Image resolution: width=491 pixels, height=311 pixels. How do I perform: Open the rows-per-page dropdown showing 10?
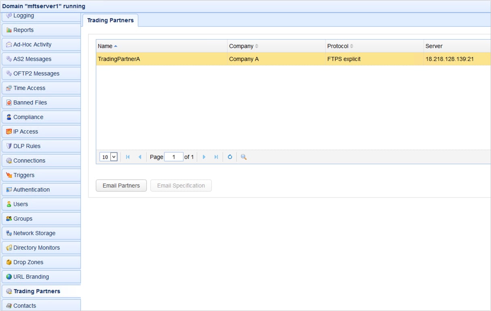click(108, 157)
